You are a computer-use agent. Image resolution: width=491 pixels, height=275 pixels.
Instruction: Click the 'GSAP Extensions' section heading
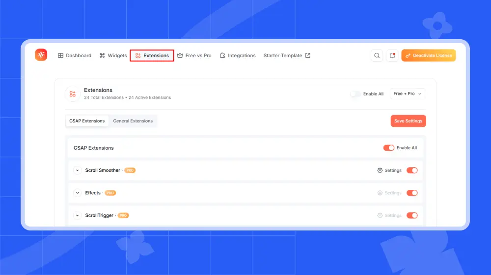(x=94, y=148)
